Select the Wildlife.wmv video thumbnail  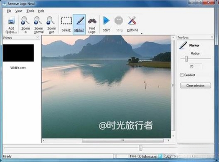(x=18, y=53)
